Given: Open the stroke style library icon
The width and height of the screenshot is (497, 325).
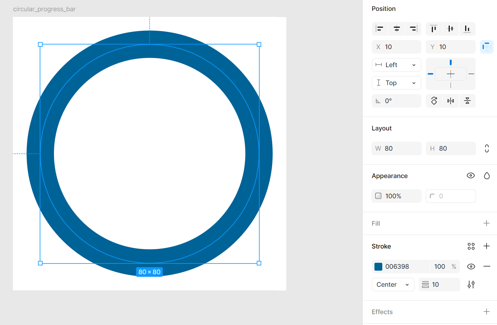Looking at the screenshot, I should [x=471, y=246].
